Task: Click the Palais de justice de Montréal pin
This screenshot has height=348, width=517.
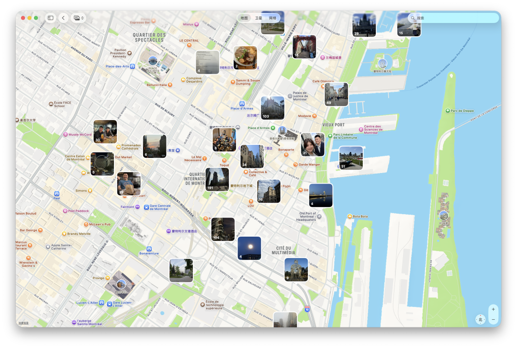Action: pyautogui.click(x=290, y=96)
